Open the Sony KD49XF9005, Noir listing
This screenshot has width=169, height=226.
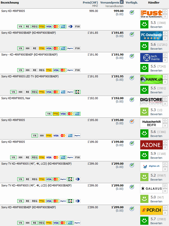click(x=16, y=98)
